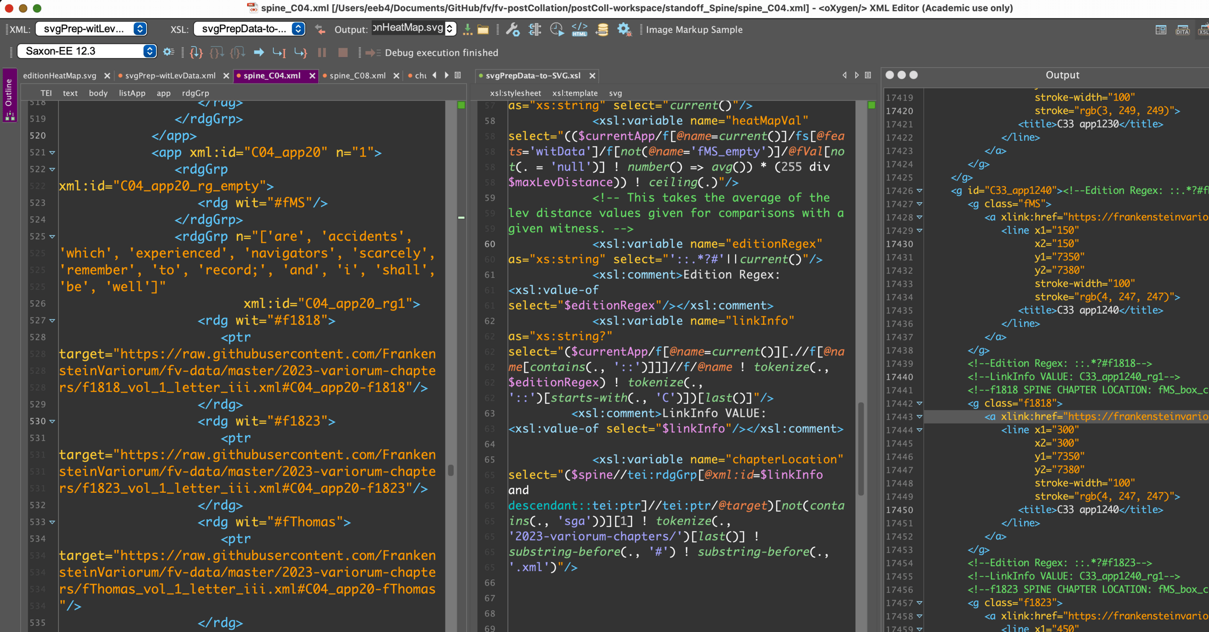
Task: Switch to the editionHeatMap.svg tab
Action: 59,76
